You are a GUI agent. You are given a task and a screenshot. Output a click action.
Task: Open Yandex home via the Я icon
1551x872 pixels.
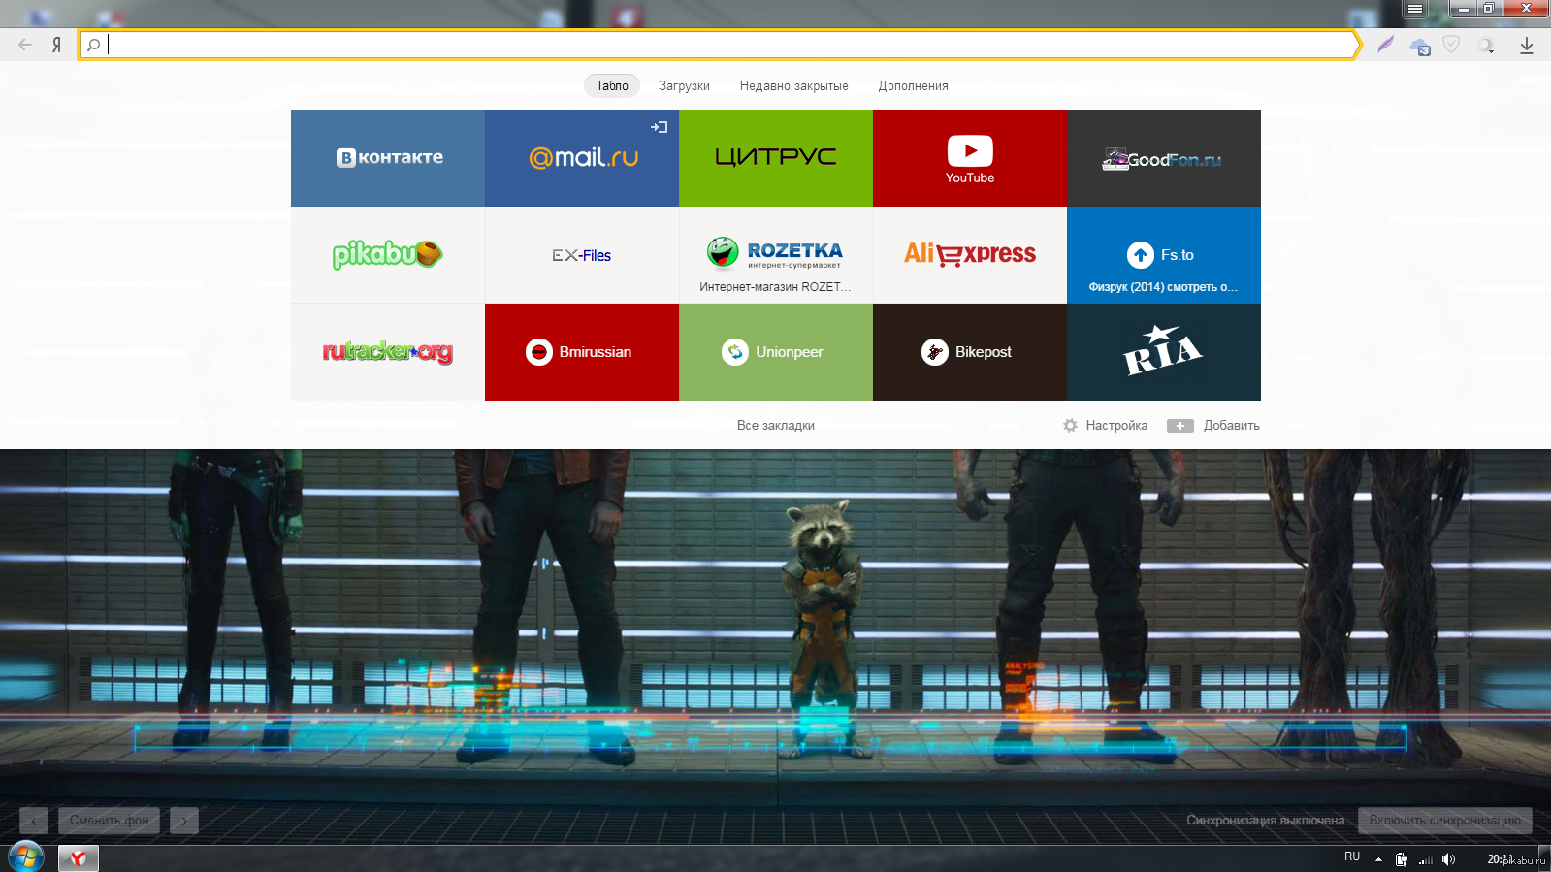click(56, 45)
